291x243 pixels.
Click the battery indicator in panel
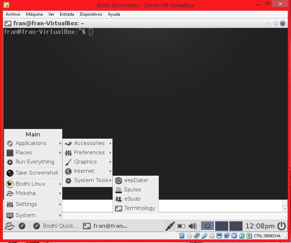(x=181, y=226)
